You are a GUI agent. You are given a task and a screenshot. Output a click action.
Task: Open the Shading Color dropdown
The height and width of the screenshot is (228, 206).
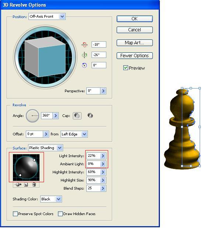coord(58,199)
